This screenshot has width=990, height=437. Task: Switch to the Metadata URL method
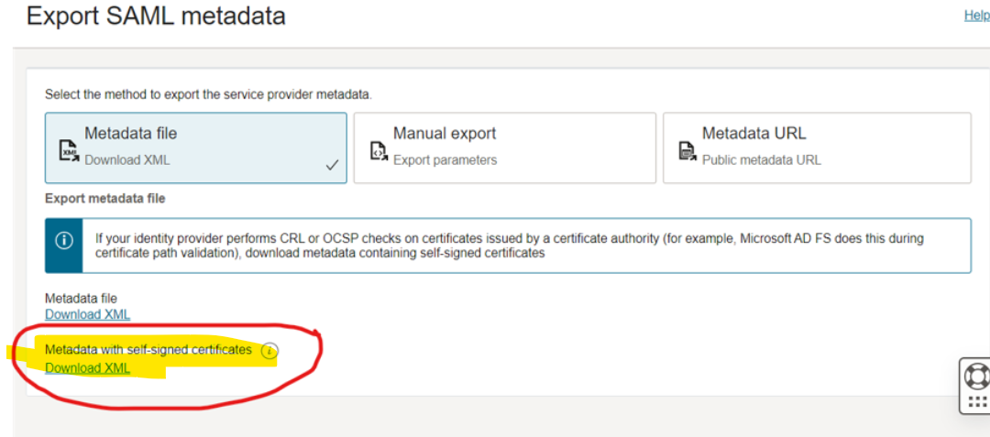point(816,147)
